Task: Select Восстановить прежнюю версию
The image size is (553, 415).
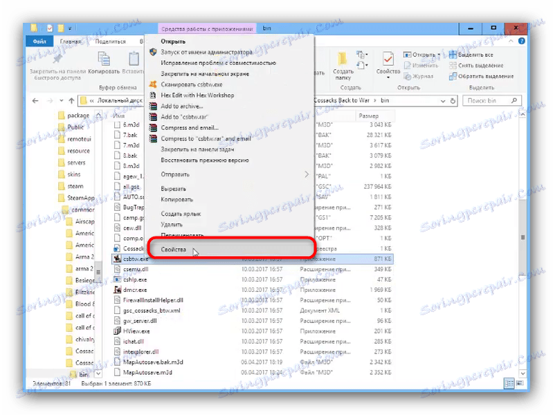Action: coord(205,160)
